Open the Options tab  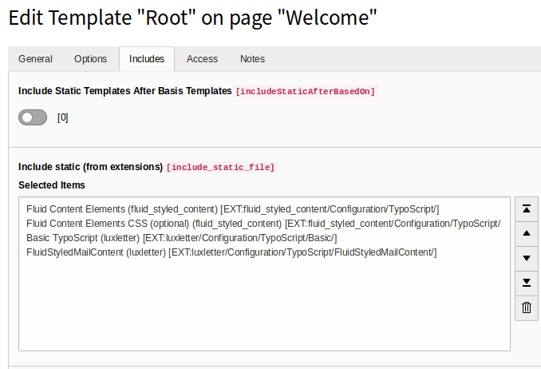pyautogui.click(x=91, y=59)
